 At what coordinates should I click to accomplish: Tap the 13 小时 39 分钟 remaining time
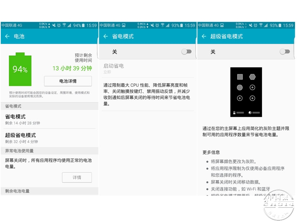72,68
